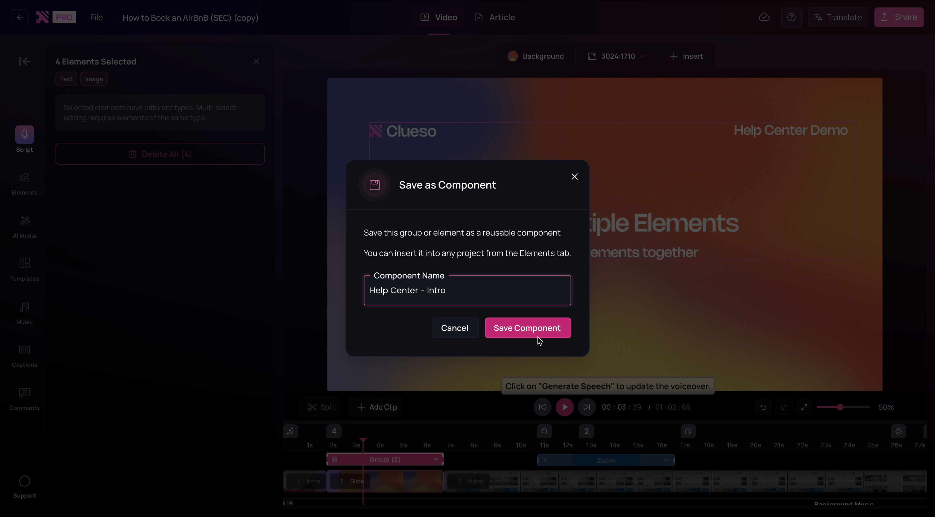
Task: Click Delete All (4)
Action: pos(160,154)
